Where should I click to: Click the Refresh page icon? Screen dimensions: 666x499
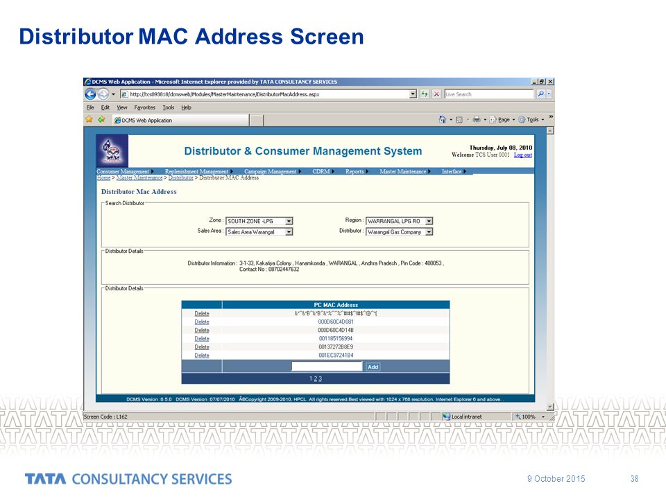(x=425, y=94)
